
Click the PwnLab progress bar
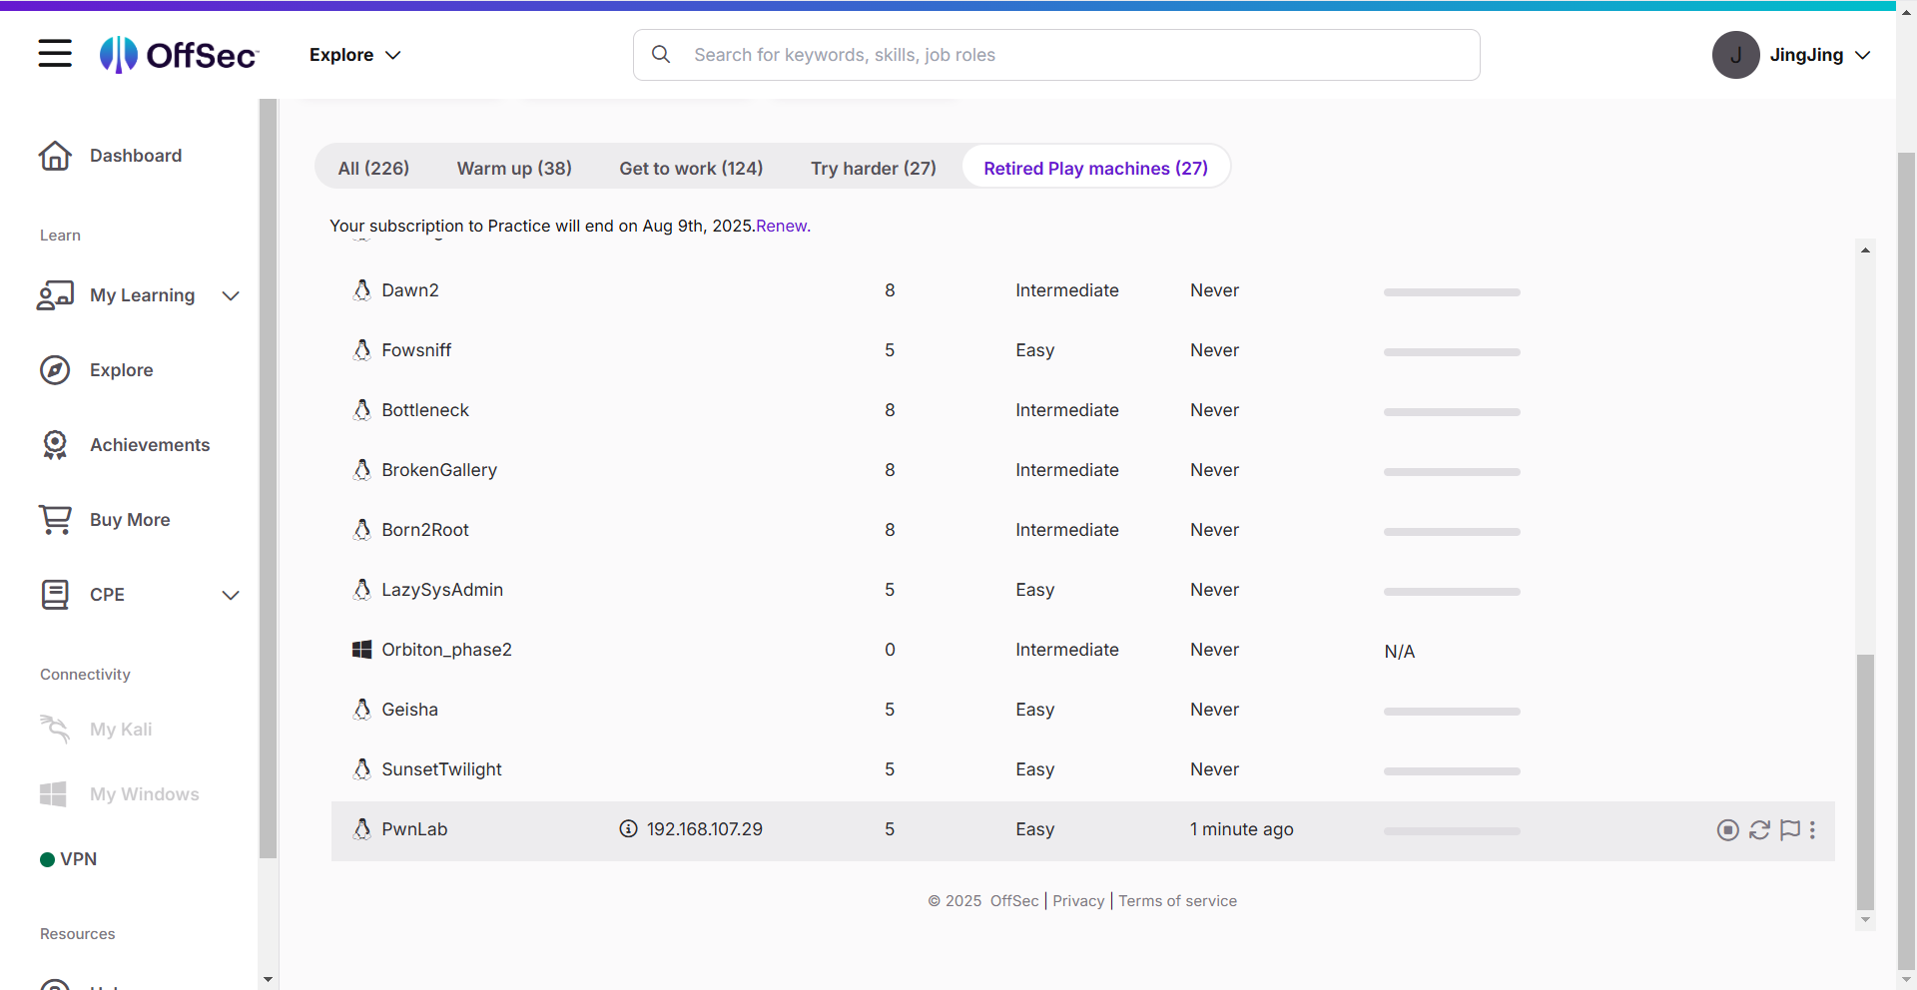click(x=1452, y=831)
